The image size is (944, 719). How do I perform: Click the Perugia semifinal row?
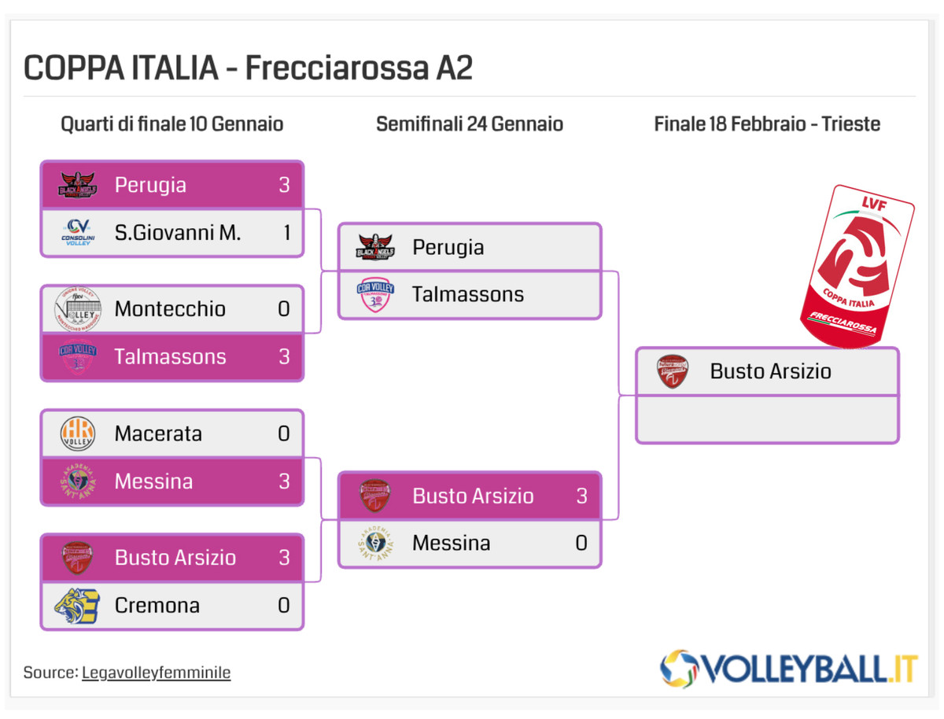tap(470, 247)
